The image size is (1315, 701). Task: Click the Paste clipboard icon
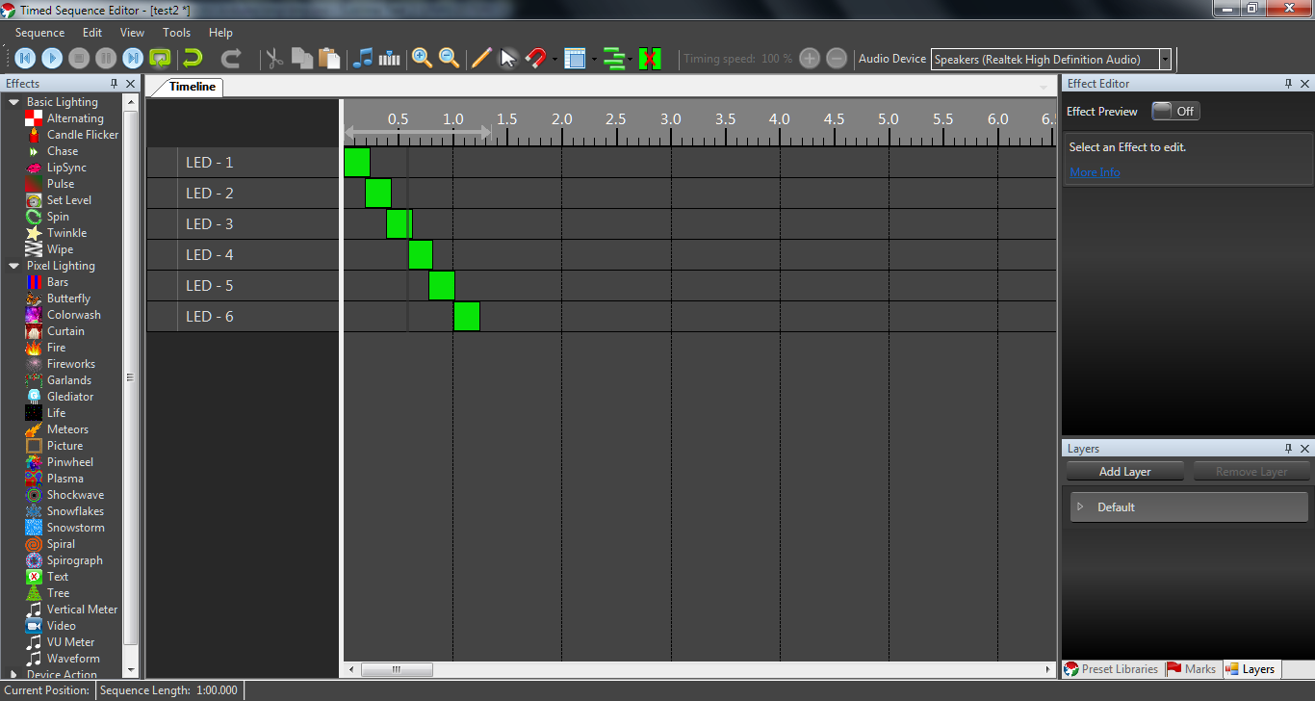click(329, 59)
